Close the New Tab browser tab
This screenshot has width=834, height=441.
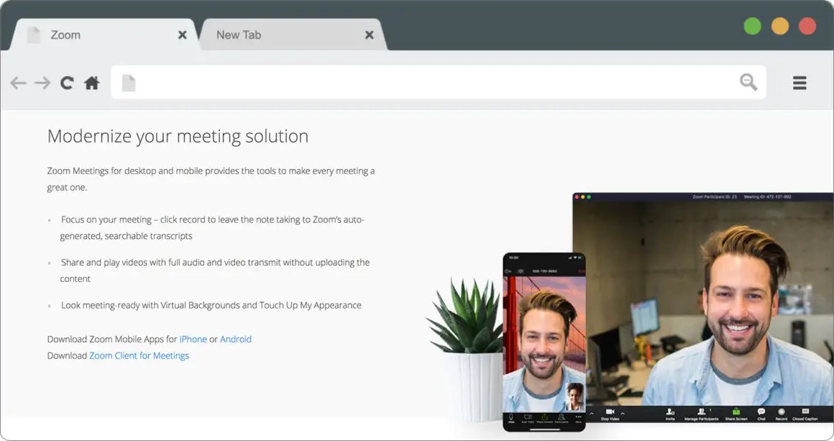coord(369,35)
